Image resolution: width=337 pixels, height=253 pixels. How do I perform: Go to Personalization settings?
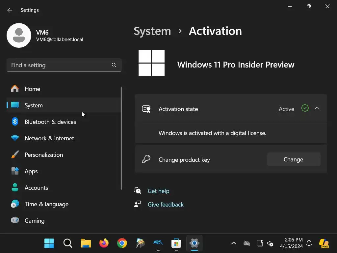click(x=64, y=155)
